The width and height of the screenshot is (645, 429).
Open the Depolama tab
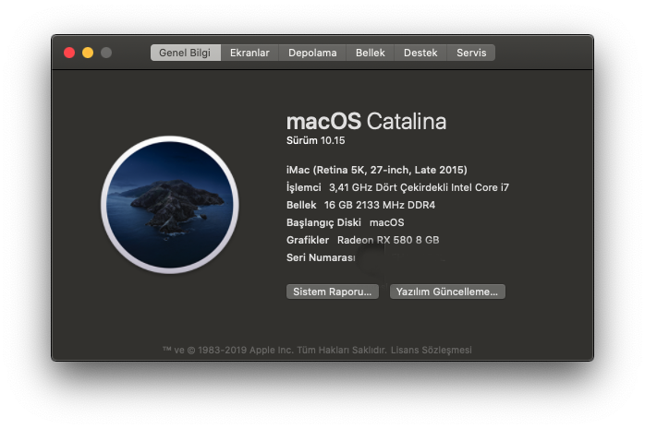312,53
